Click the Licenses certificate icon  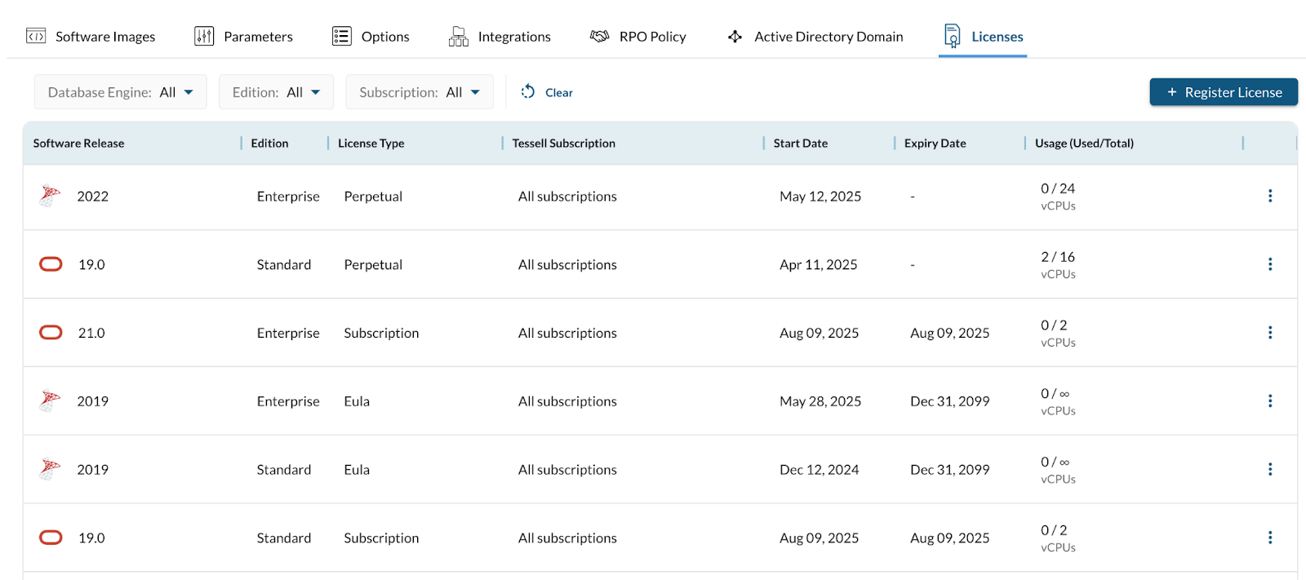952,36
